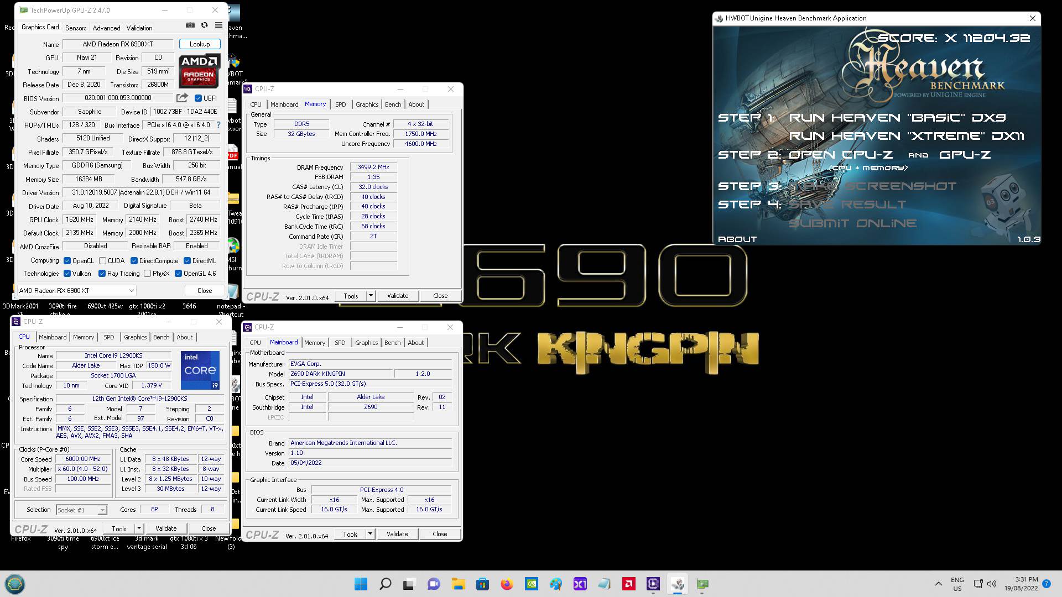
Task: Click the AMD Radeon Graphics logo in GPU-Z
Action: [199, 70]
